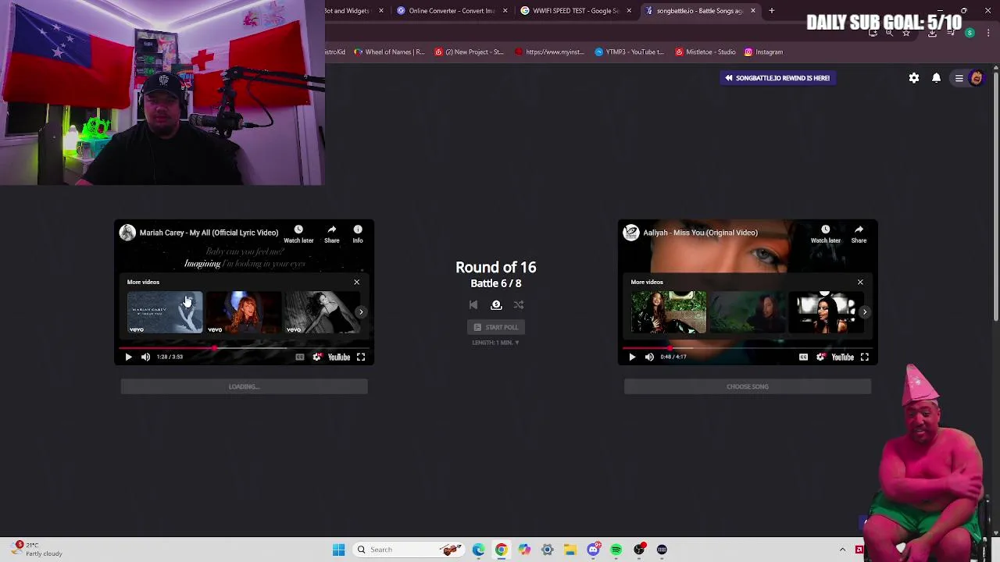Click the Mariah Carey channel avatar

(127, 233)
